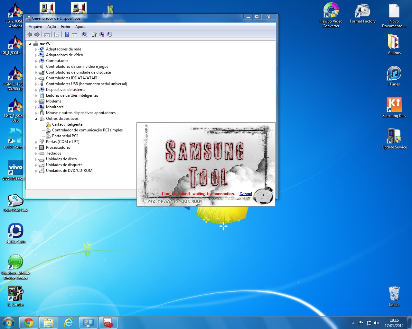
Task: Expand Unidades de DVD/CD-ROM node
Action: (x=36, y=171)
